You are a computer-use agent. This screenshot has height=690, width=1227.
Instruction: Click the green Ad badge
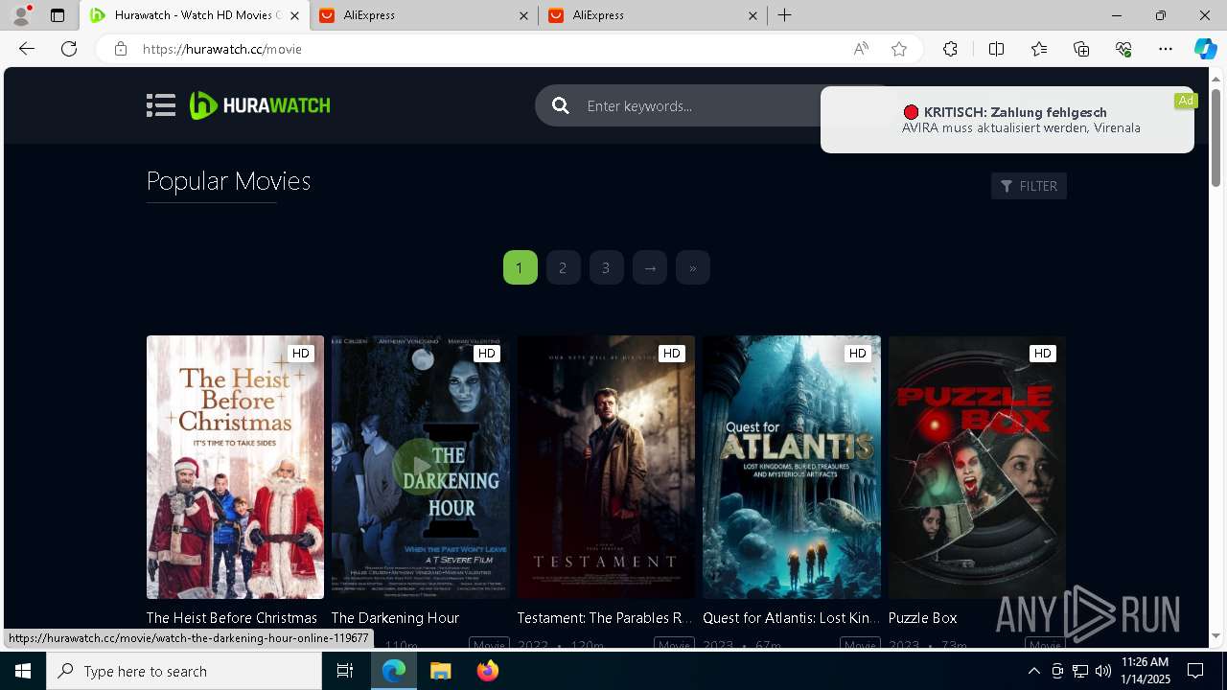click(x=1186, y=100)
